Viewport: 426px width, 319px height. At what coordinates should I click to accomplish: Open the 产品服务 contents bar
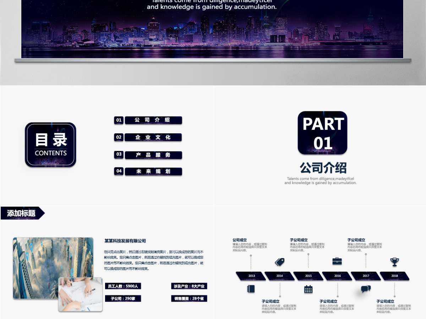point(153,155)
